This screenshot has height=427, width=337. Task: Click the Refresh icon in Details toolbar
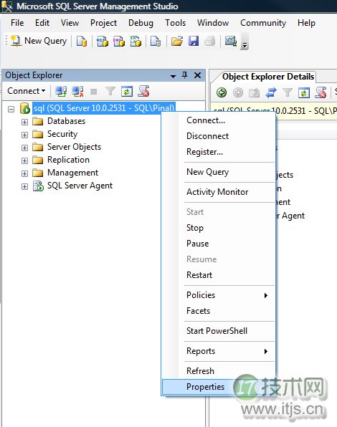(304, 92)
